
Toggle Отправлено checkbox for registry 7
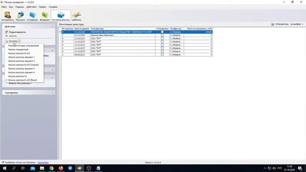162,35
